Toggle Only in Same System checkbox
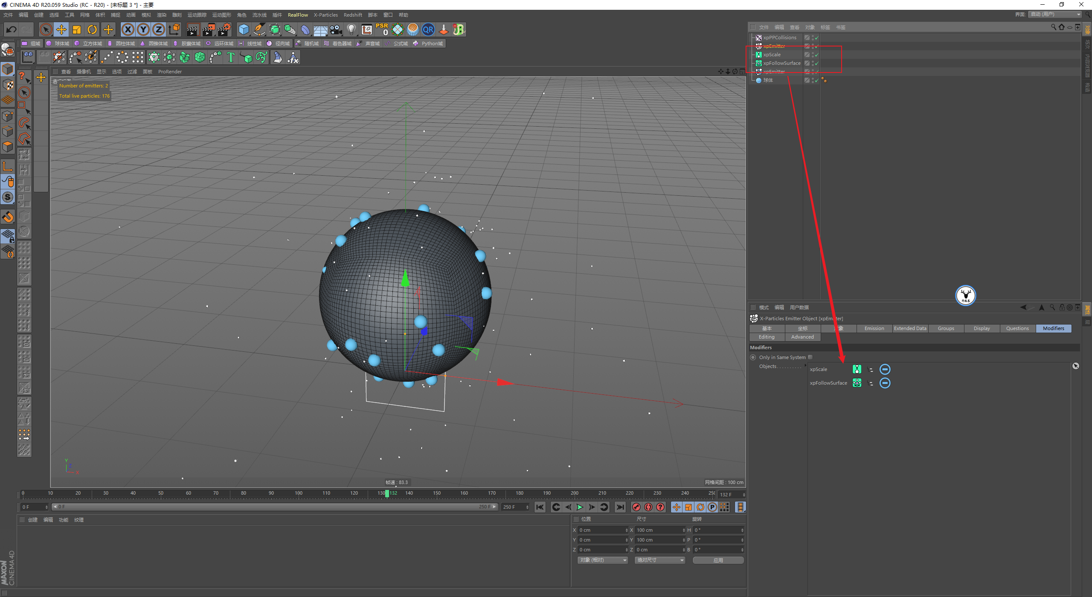1092x597 pixels. click(x=810, y=357)
